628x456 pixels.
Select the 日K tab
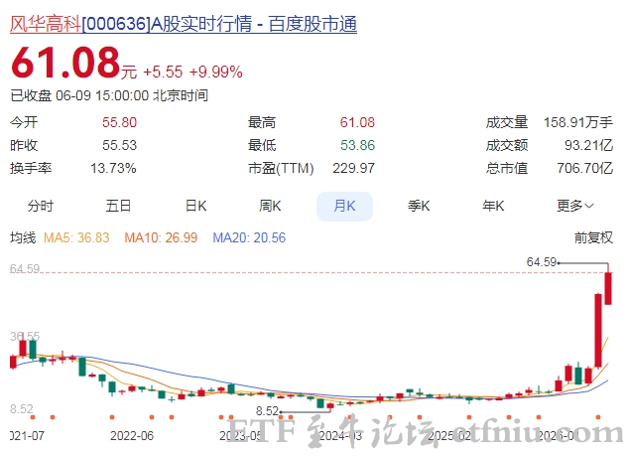[195, 206]
